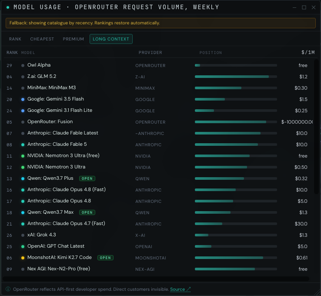
Task: Click the LONG CONTEXT tab
Action: click(111, 39)
